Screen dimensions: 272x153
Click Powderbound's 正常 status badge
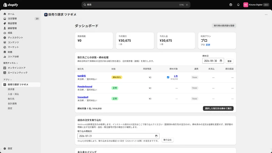tap(115, 88)
